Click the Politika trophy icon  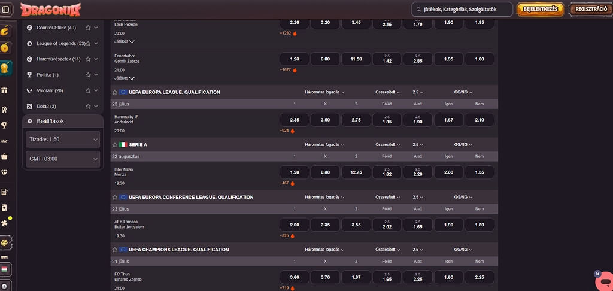pos(29,75)
